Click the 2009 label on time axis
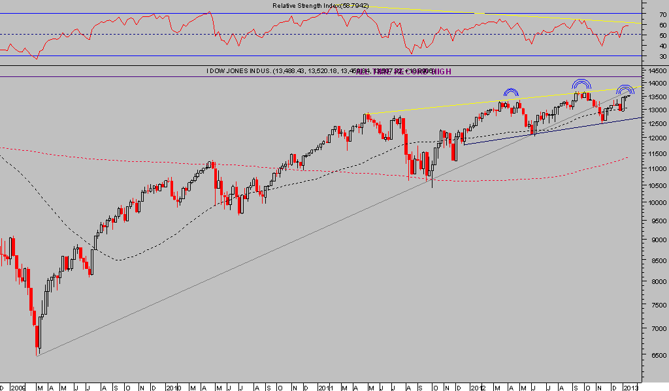Image resolution: width=669 pixels, height=391 pixels. point(17,387)
